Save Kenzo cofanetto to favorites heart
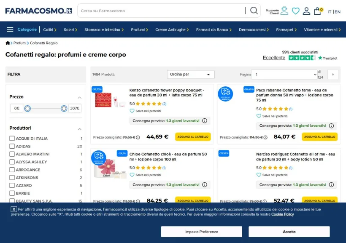 132,111
